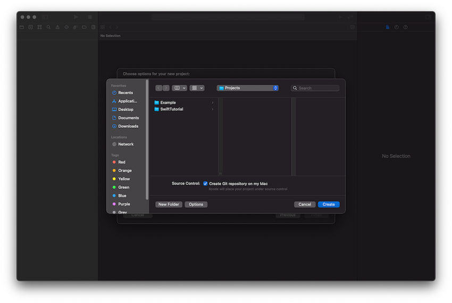This screenshot has height=303, width=452.
Task: Open the Source Control navigator in Xcode
Action: tap(30, 27)
